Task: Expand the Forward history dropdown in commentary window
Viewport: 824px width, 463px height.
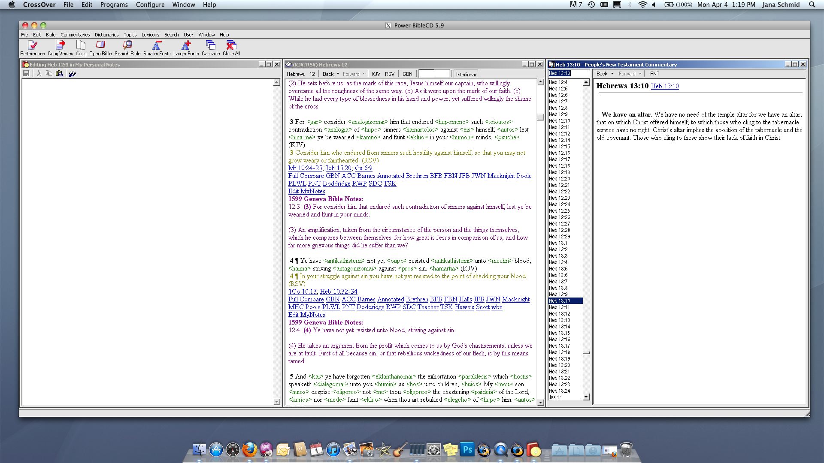Action: coord(640,73)
